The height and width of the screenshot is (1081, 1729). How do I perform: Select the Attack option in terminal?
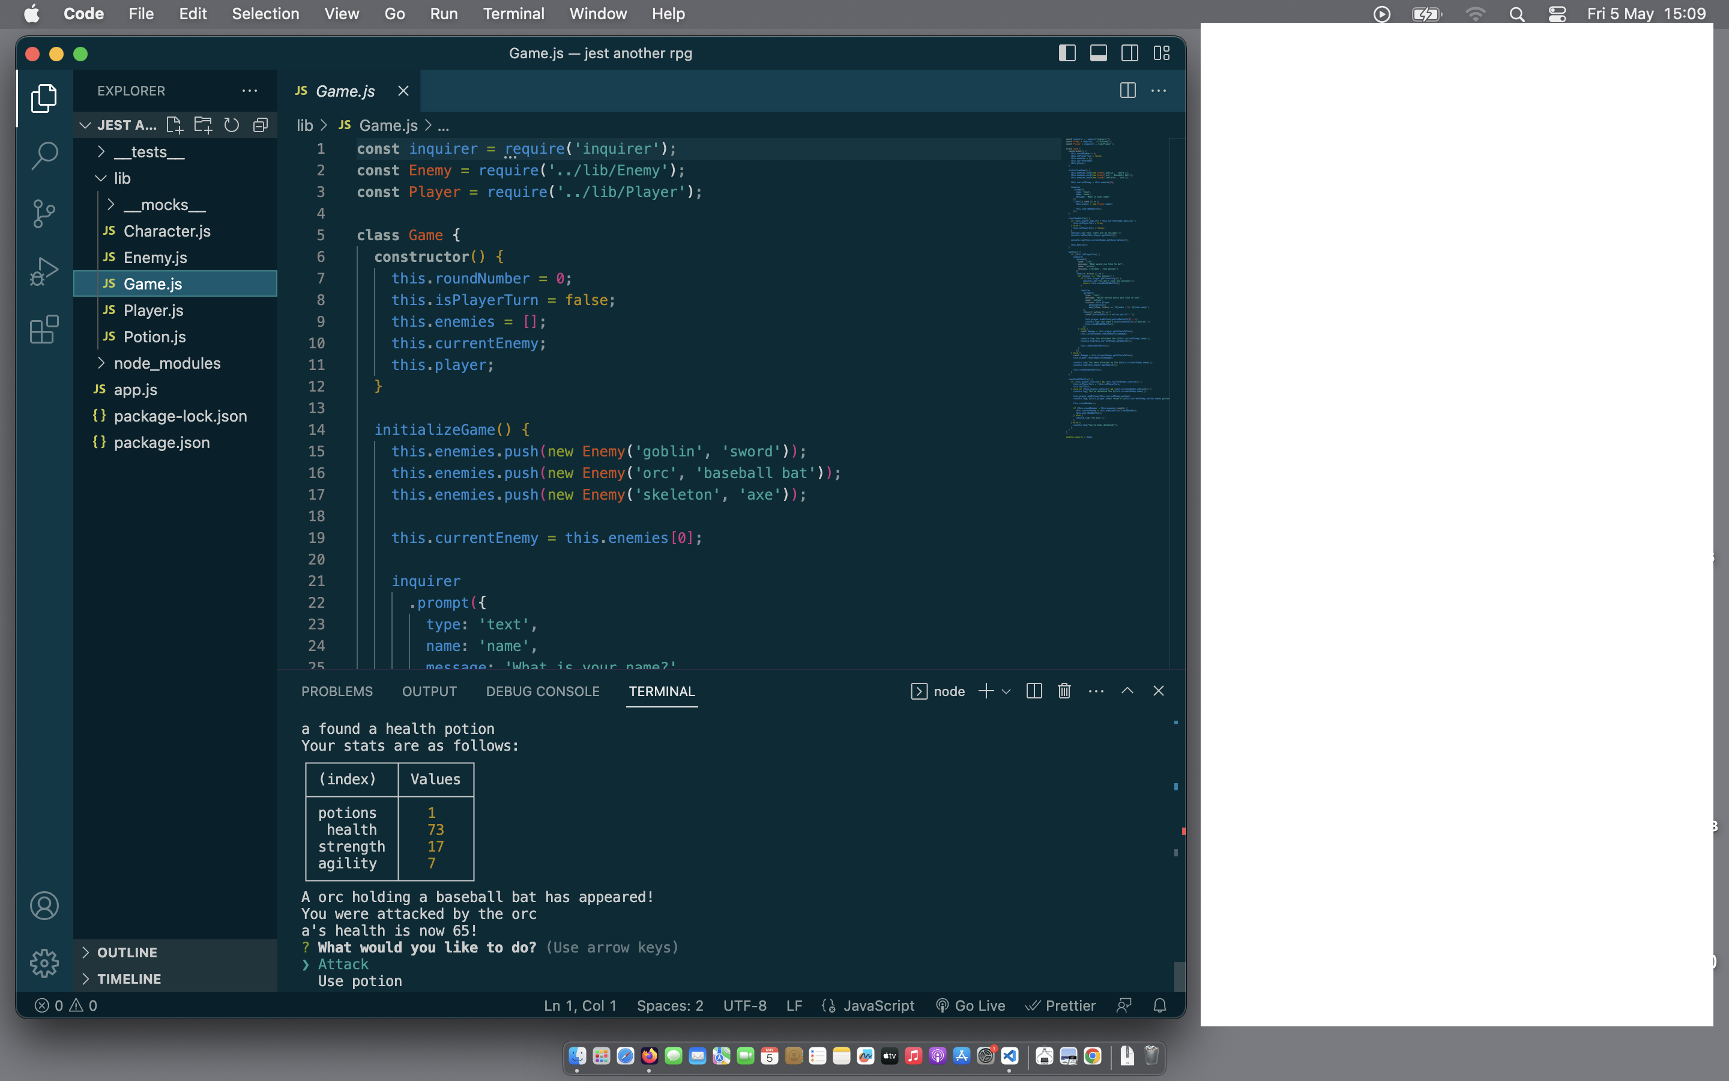343,964
